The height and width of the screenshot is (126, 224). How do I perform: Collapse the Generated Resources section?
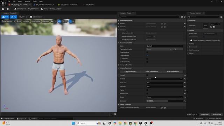pyautogui.click(x=119, y=20)
